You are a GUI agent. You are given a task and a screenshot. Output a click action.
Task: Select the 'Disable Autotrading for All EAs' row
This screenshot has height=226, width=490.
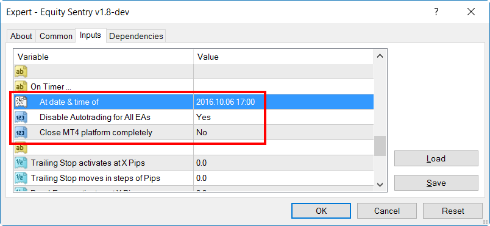coord(194,117)
